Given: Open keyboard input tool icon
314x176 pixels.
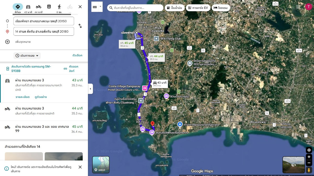Looking at the screenshot, I should click(94, 7).
